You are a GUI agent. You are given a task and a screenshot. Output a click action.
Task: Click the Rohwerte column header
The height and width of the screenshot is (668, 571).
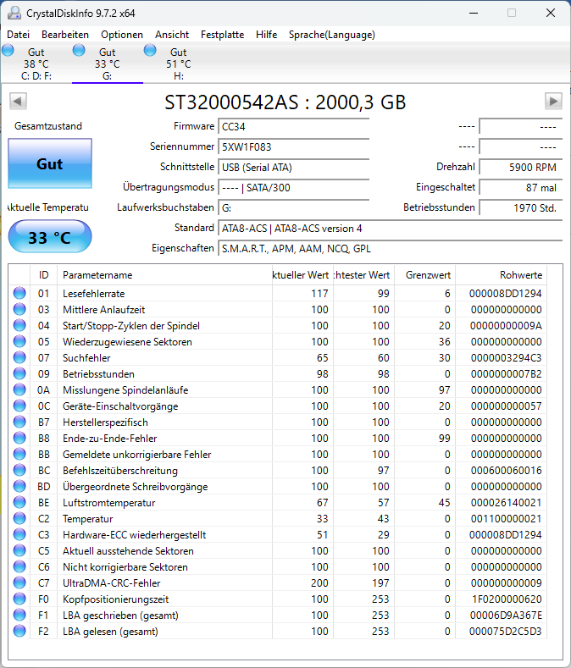click(x=501, y=275)
